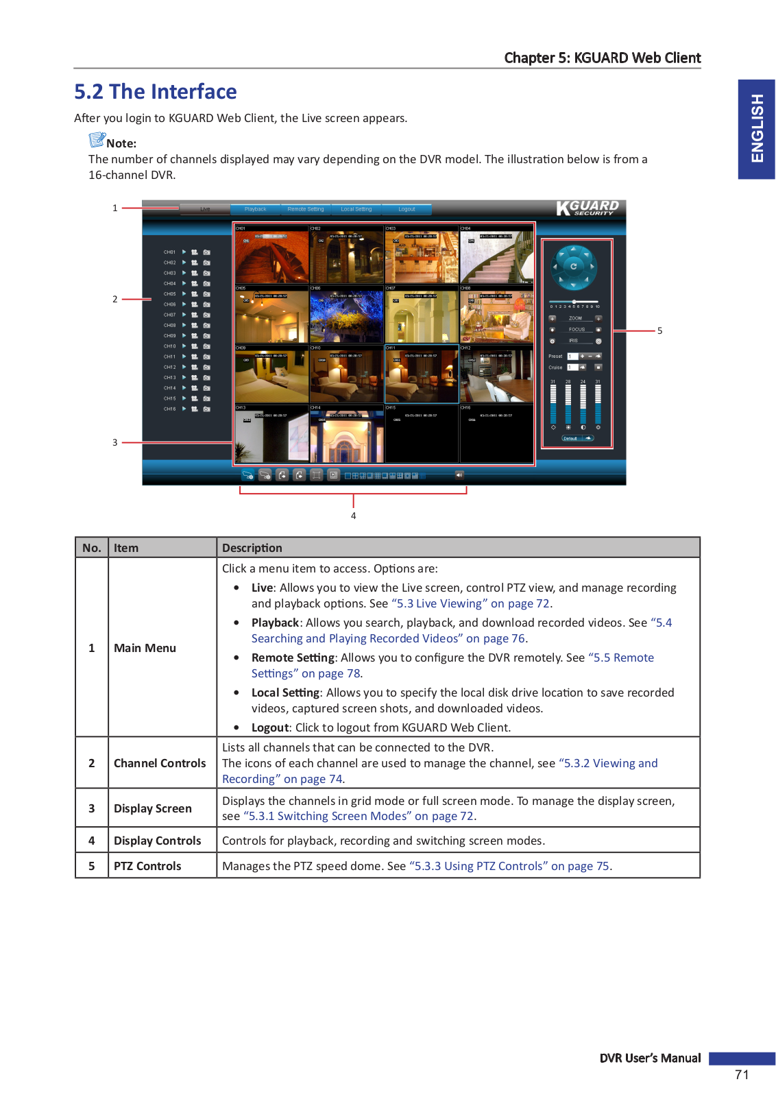This screenshot has height=1097, width=776.
Task: Click the play icon next to CH05
Action: click(184, 294)
